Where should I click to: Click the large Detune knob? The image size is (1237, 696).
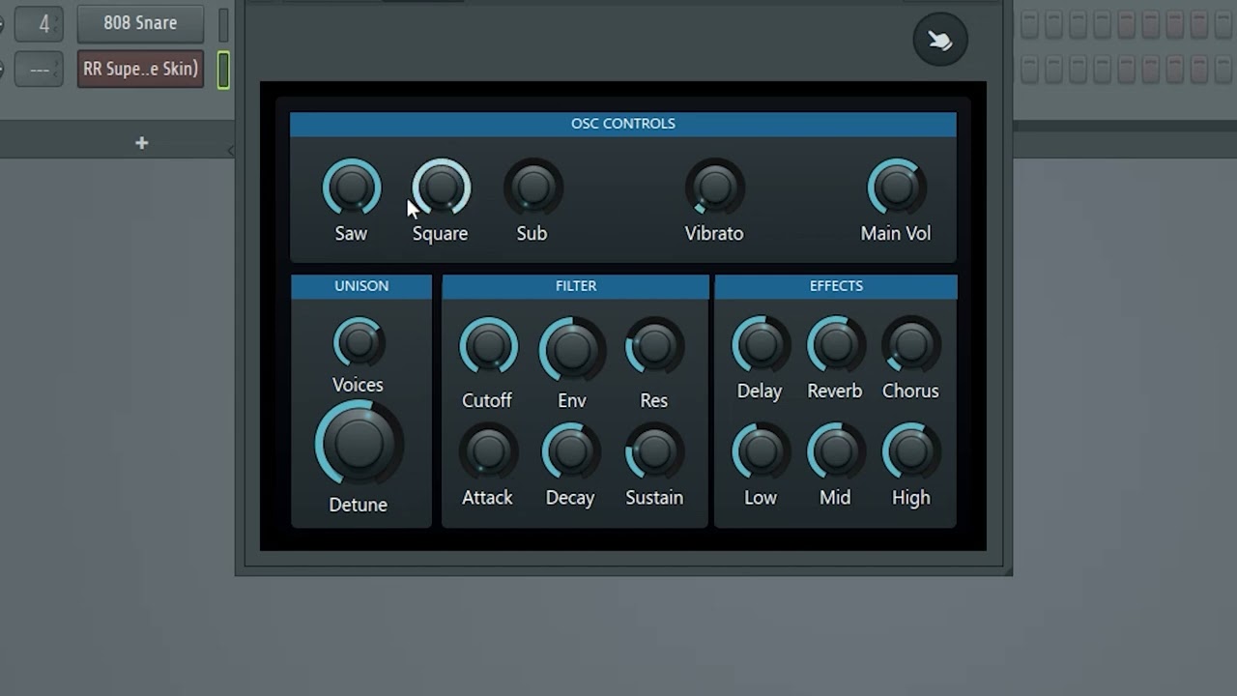click(x=359, y=444)
